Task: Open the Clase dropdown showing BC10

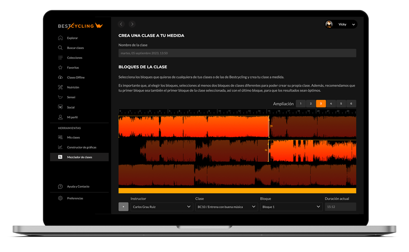Action: [226, 207]
